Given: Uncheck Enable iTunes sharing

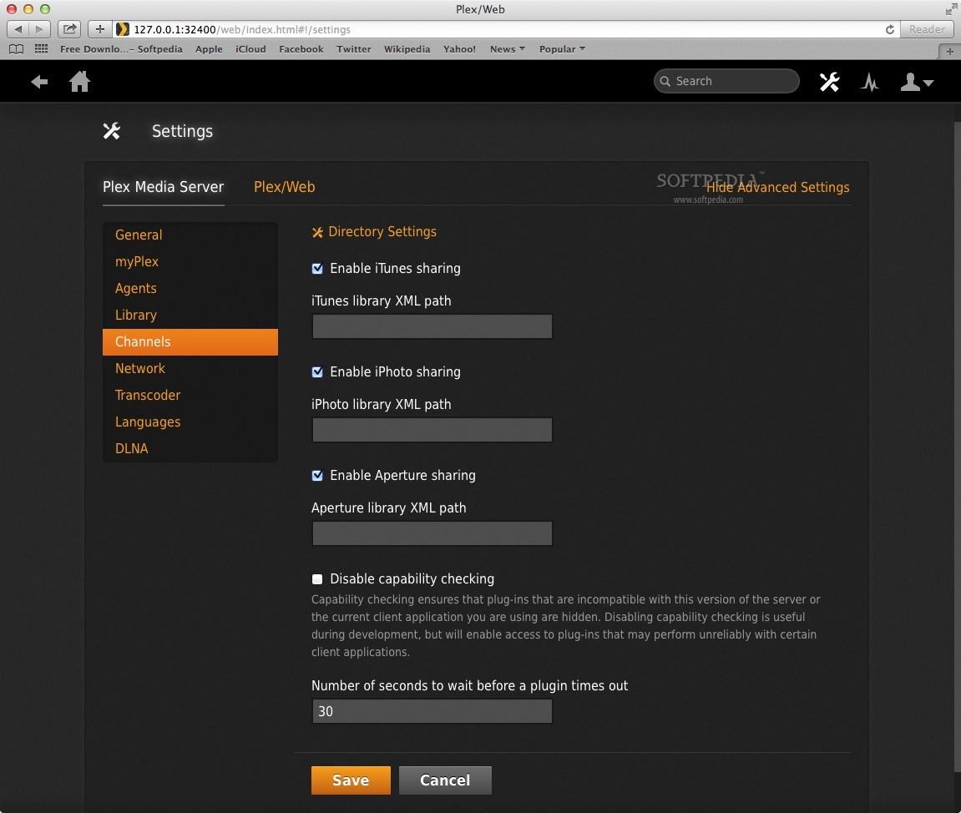Looking at the screenshot, I should click(x=317, y=268).
